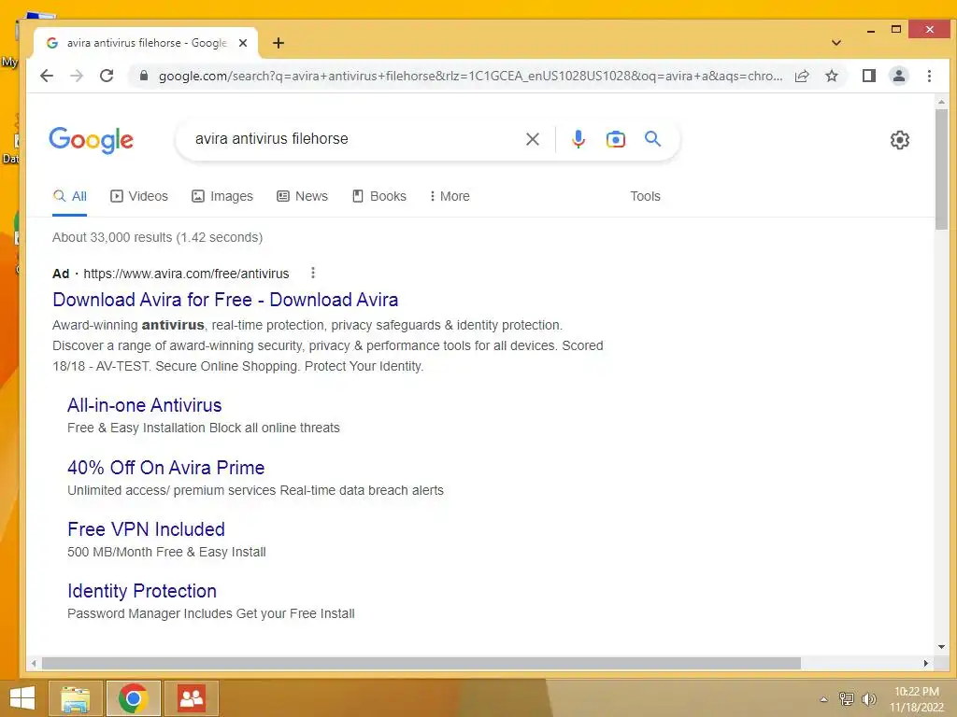Switch to Books results
Viewport: 957px width, 717px height.
379,196
